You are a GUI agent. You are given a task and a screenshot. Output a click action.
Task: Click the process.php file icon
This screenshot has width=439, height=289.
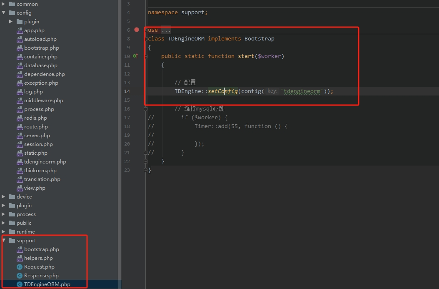(x=20, y=109)
